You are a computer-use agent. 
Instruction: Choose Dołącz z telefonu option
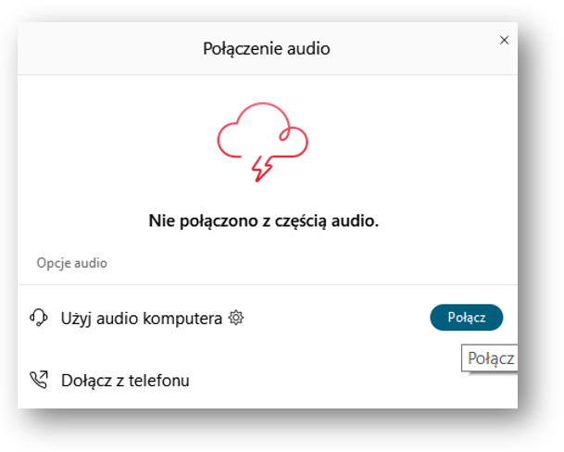[x=125, y=381]
